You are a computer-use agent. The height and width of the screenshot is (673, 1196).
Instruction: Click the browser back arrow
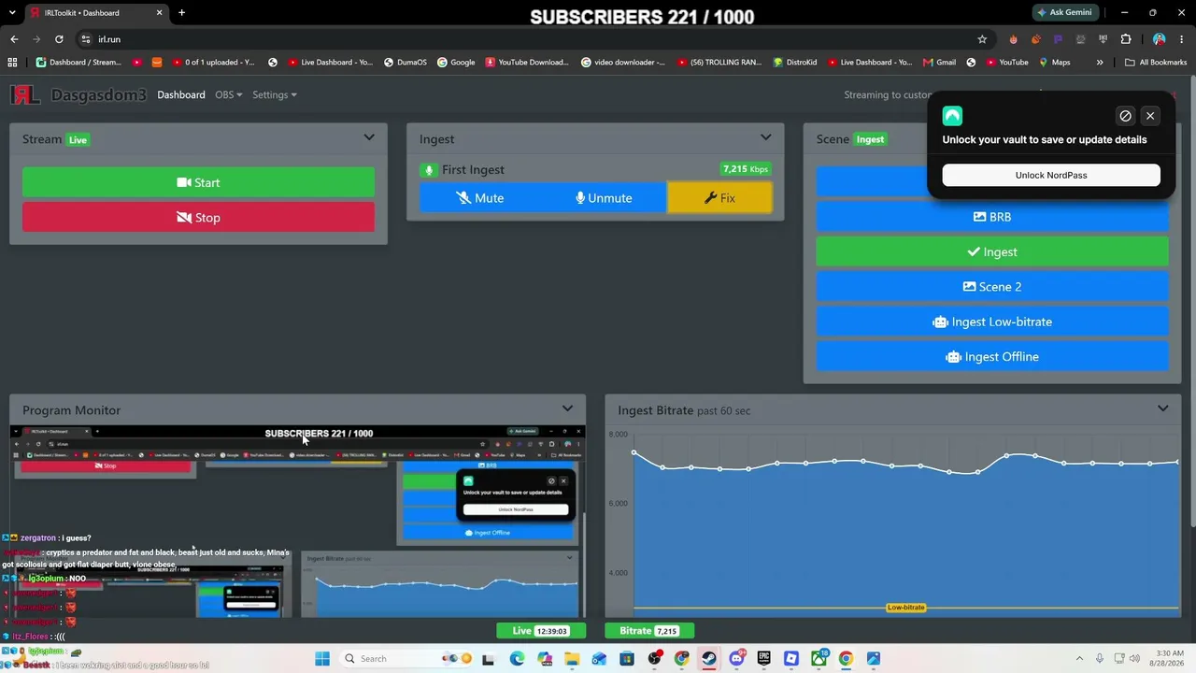pos(14,39)
